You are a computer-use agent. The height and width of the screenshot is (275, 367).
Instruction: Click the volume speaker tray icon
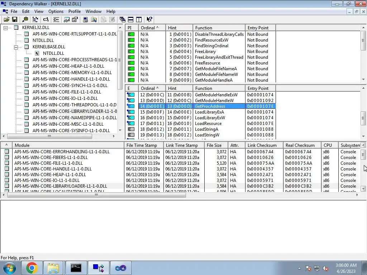pos(325,268)
